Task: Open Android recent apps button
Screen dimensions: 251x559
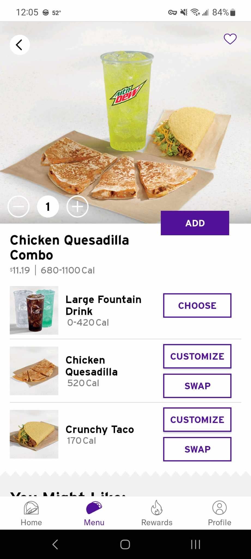Action: click(195, 544)
